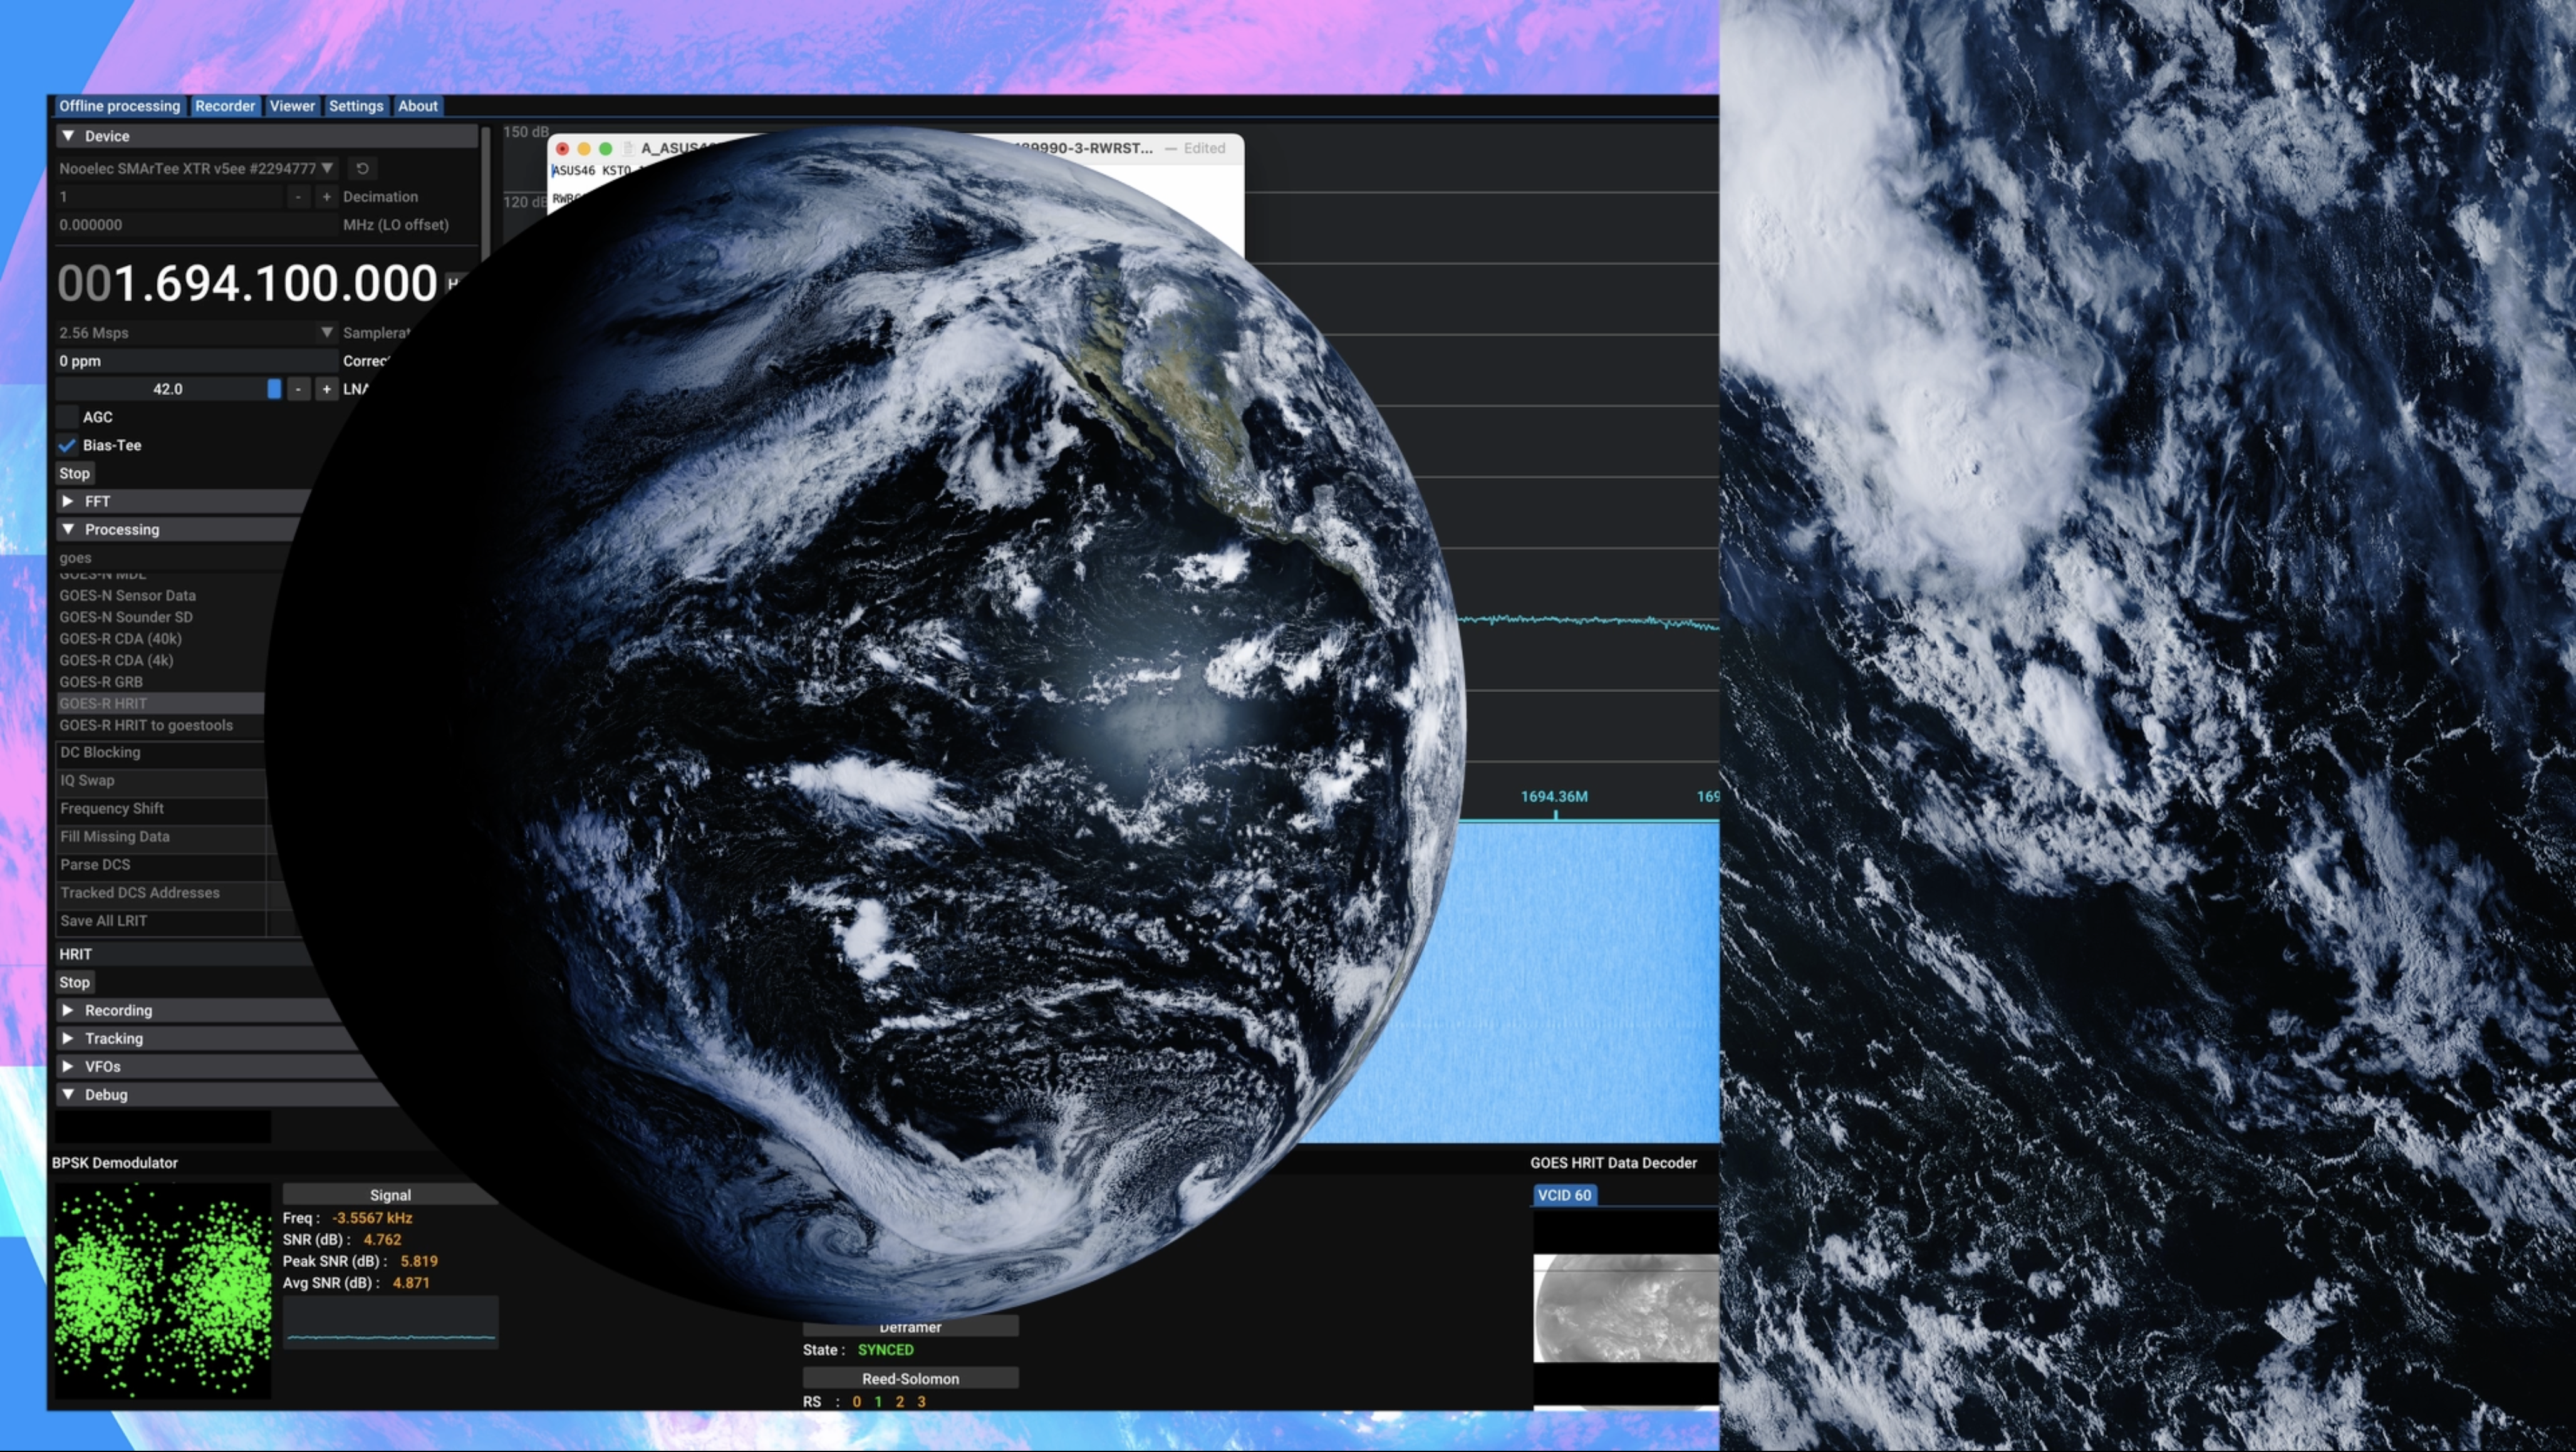
Task: Open the Offline processing tab
Action: pos(119,106)
